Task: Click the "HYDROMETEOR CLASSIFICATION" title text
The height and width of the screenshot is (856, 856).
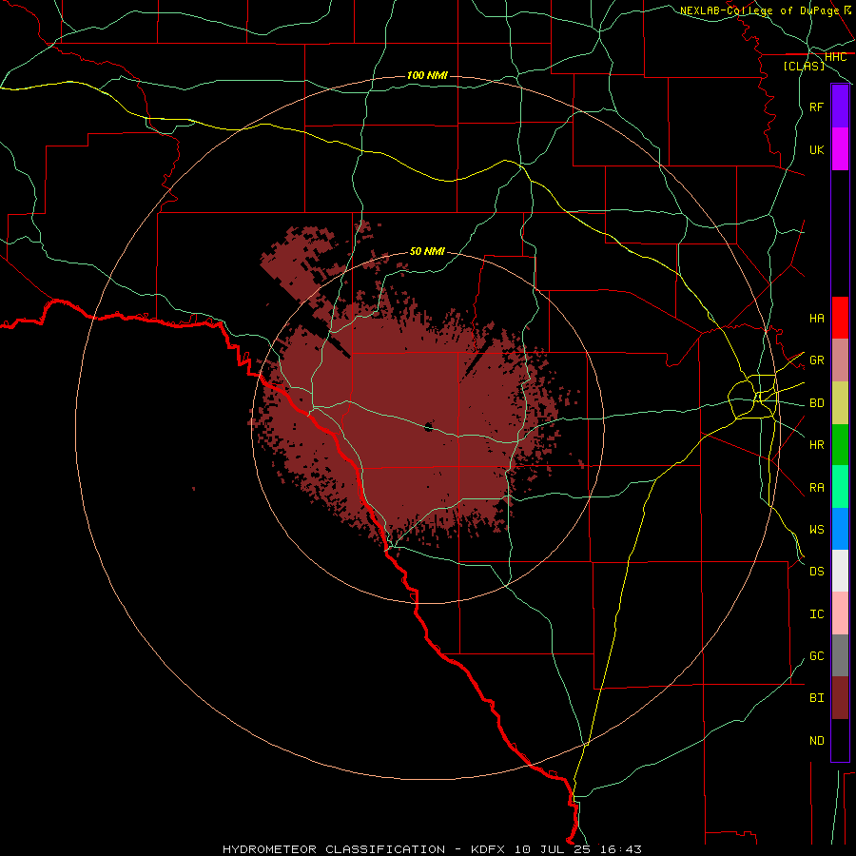Action: pos(334,849)
